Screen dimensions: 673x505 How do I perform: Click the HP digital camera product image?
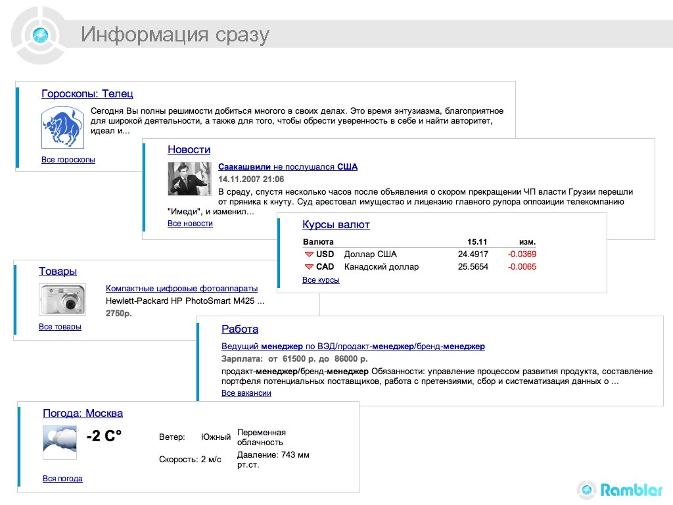click(x=62, y=299)
